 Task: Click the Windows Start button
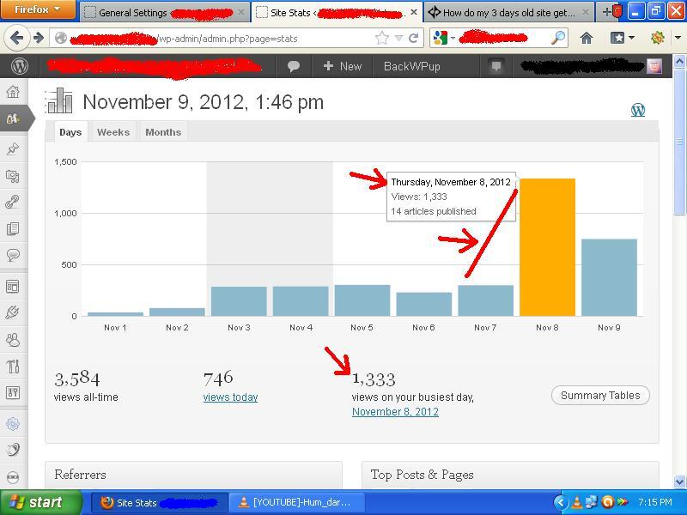(x=36, y=503)
